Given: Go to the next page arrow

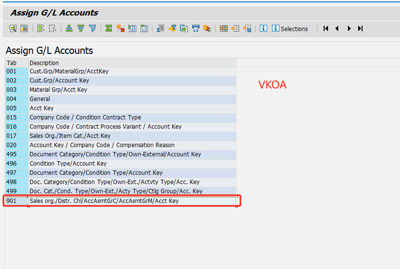Looking at the screenshot, I should (x=349, y=29).
